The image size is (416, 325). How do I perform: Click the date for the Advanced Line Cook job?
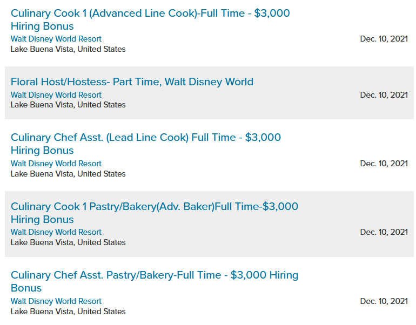pos(384,39)
